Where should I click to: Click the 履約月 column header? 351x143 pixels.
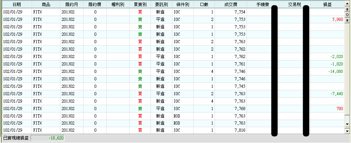pyautogui.click(x=72, y=5)
